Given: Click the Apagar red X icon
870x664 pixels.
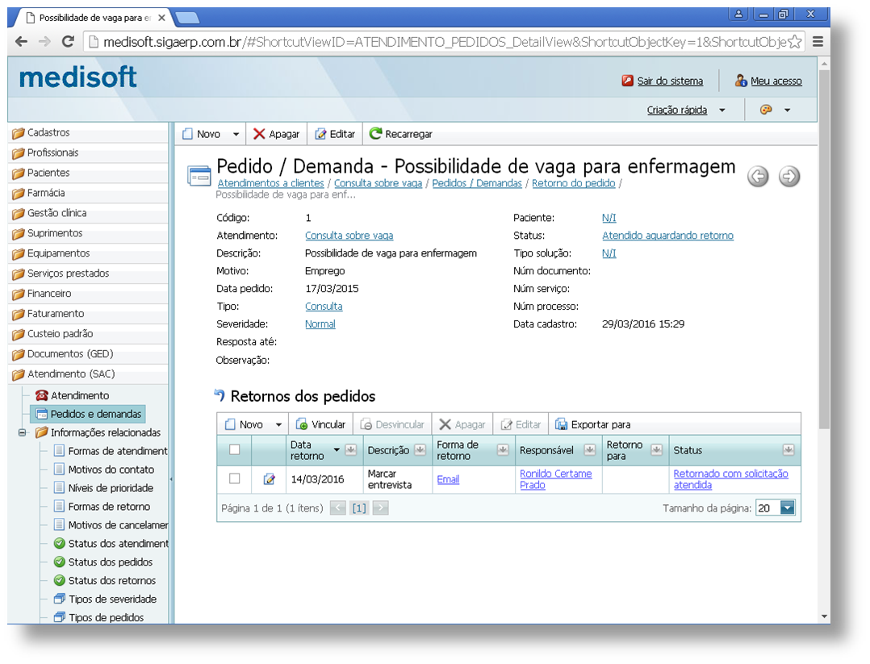Looking at the screenshot, I should [259, 134].
